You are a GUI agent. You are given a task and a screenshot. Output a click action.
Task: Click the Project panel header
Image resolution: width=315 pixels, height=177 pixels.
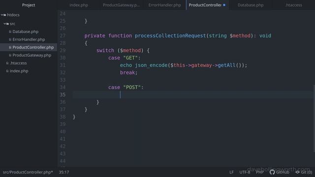tap(29, 5)
